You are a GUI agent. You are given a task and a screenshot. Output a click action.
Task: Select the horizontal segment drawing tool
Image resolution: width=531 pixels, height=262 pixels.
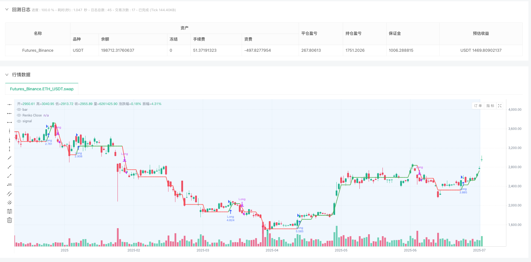pyautogui.click(x=10, y=122)
